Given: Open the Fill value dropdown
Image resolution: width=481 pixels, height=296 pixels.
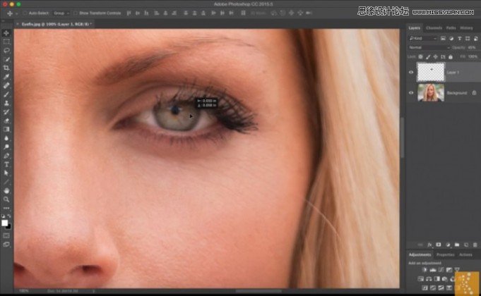Looking at the screenshot, I should 473,57.
